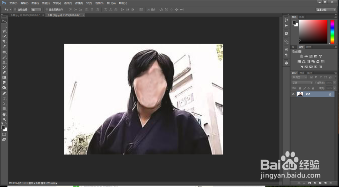Open the blend mode 正常 dropdown
This screenshot has height=187, width=339.
coord(302,83)
